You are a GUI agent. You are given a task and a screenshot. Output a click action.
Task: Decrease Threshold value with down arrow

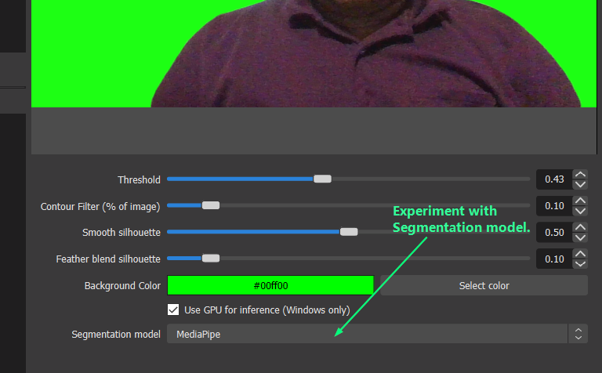tap(580, 184)
